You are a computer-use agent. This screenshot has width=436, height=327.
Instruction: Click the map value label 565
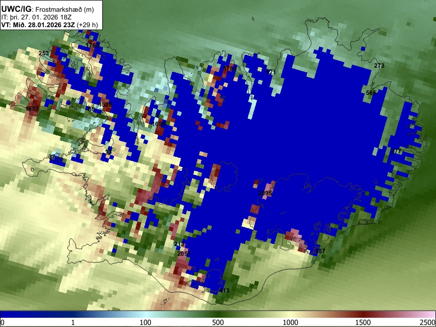coord(371,93)
